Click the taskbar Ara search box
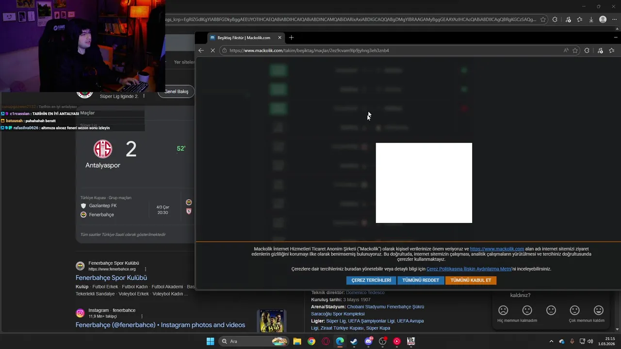 pos(253,341)
